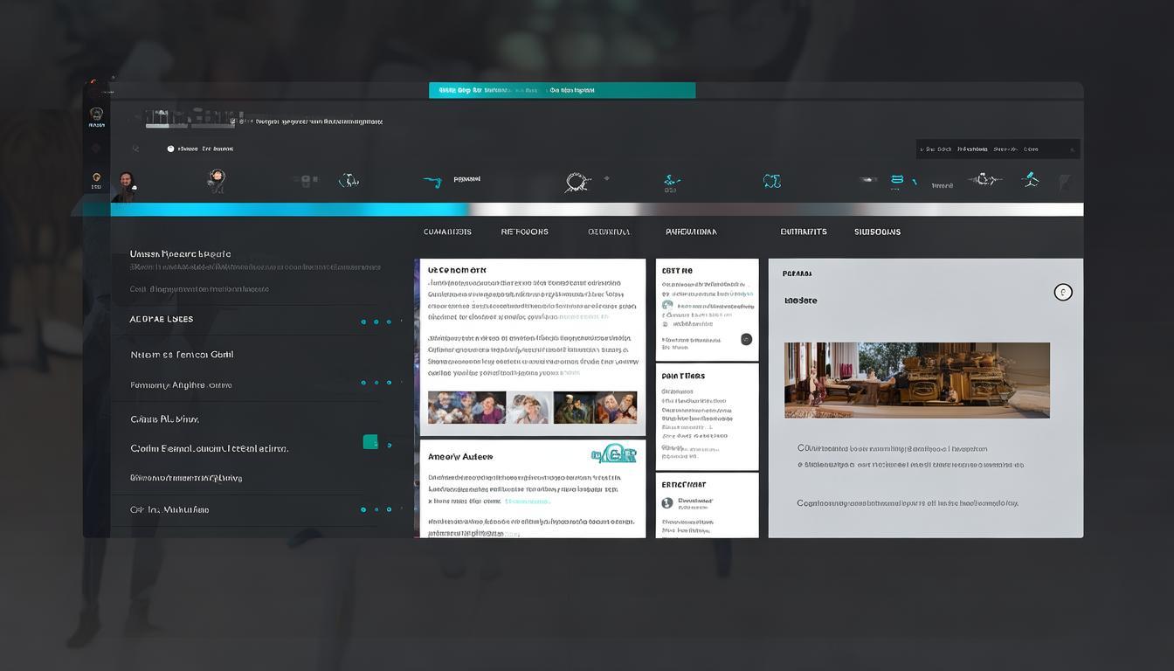Click the teal logo badge in the lower article card
The width and height of the screenshot is (1174, 671).
point(615,454)
